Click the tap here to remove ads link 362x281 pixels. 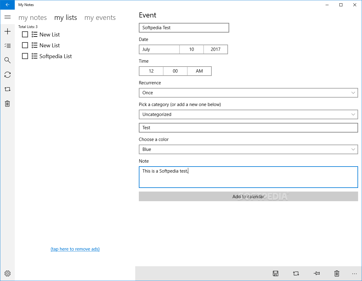click(75, 249)
